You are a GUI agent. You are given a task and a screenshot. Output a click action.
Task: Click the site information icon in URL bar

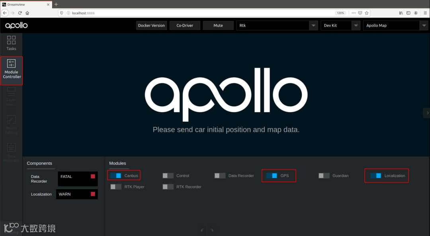[x=68, y=13]
